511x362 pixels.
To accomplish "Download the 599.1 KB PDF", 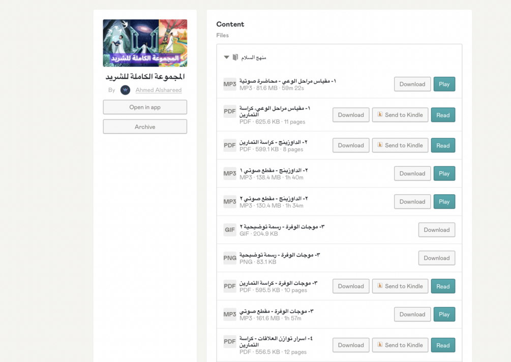I will (351, 145).
